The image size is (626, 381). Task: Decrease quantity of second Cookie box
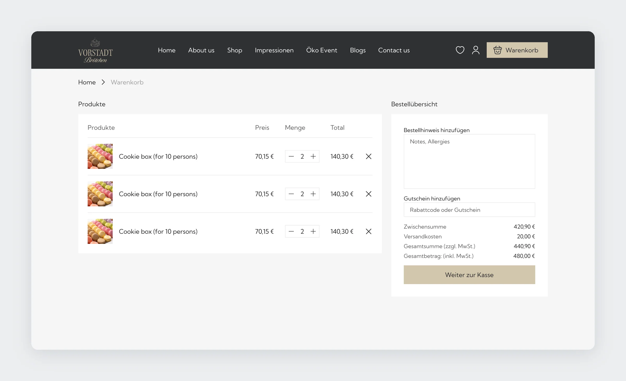click(291, 194)
